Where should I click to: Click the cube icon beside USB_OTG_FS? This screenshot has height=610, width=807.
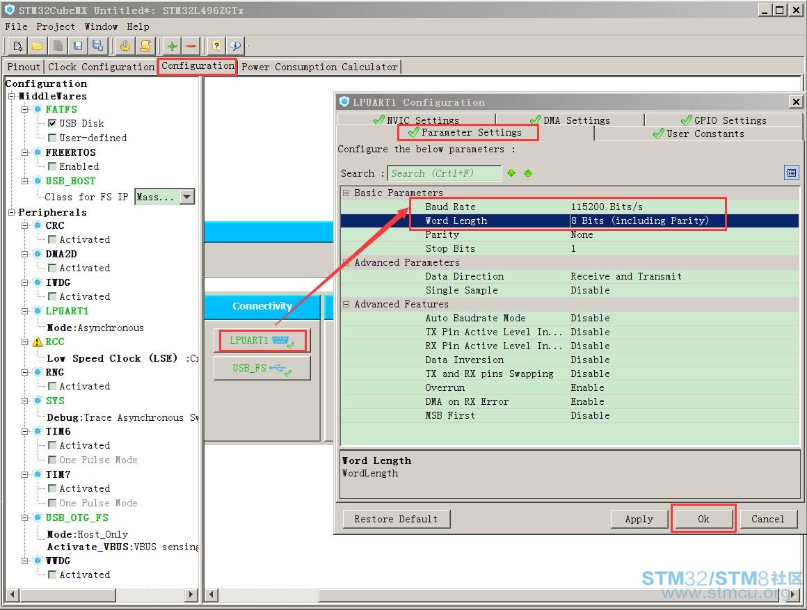38,517
